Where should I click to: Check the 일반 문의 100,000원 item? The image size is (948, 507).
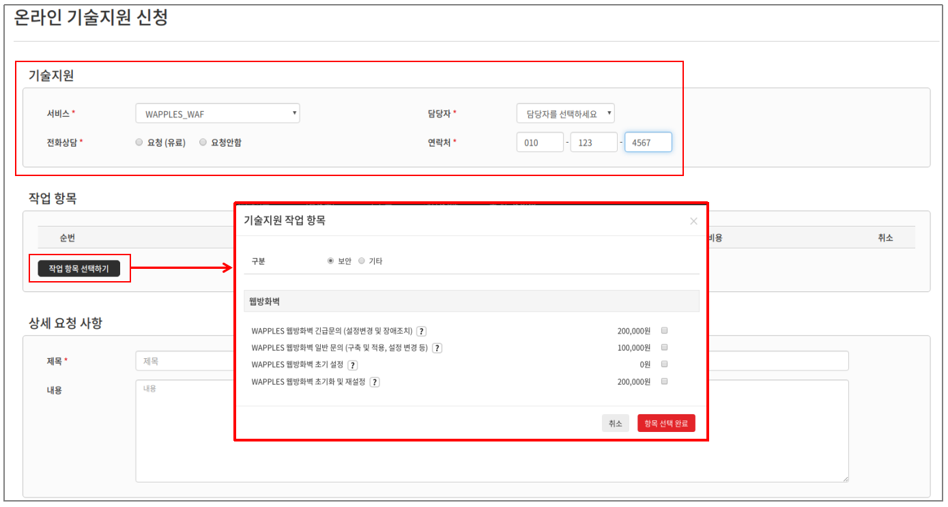point(664,347)
